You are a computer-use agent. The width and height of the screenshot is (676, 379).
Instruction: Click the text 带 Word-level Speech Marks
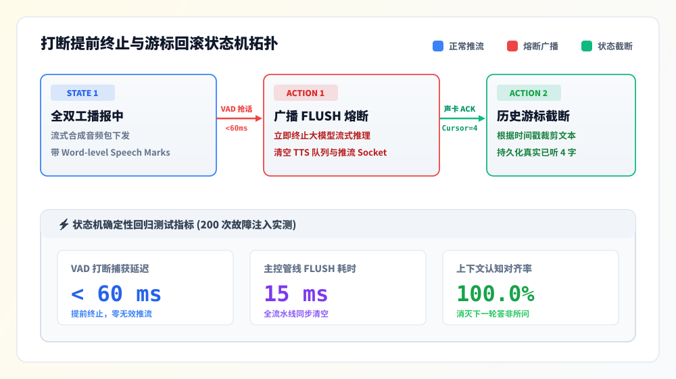(110, 152)
